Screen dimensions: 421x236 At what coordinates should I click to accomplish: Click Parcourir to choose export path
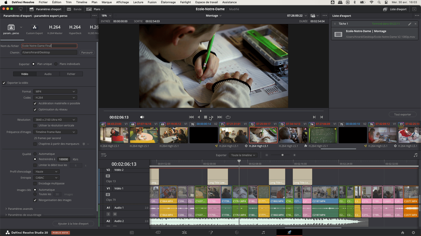tap(87, 53)
